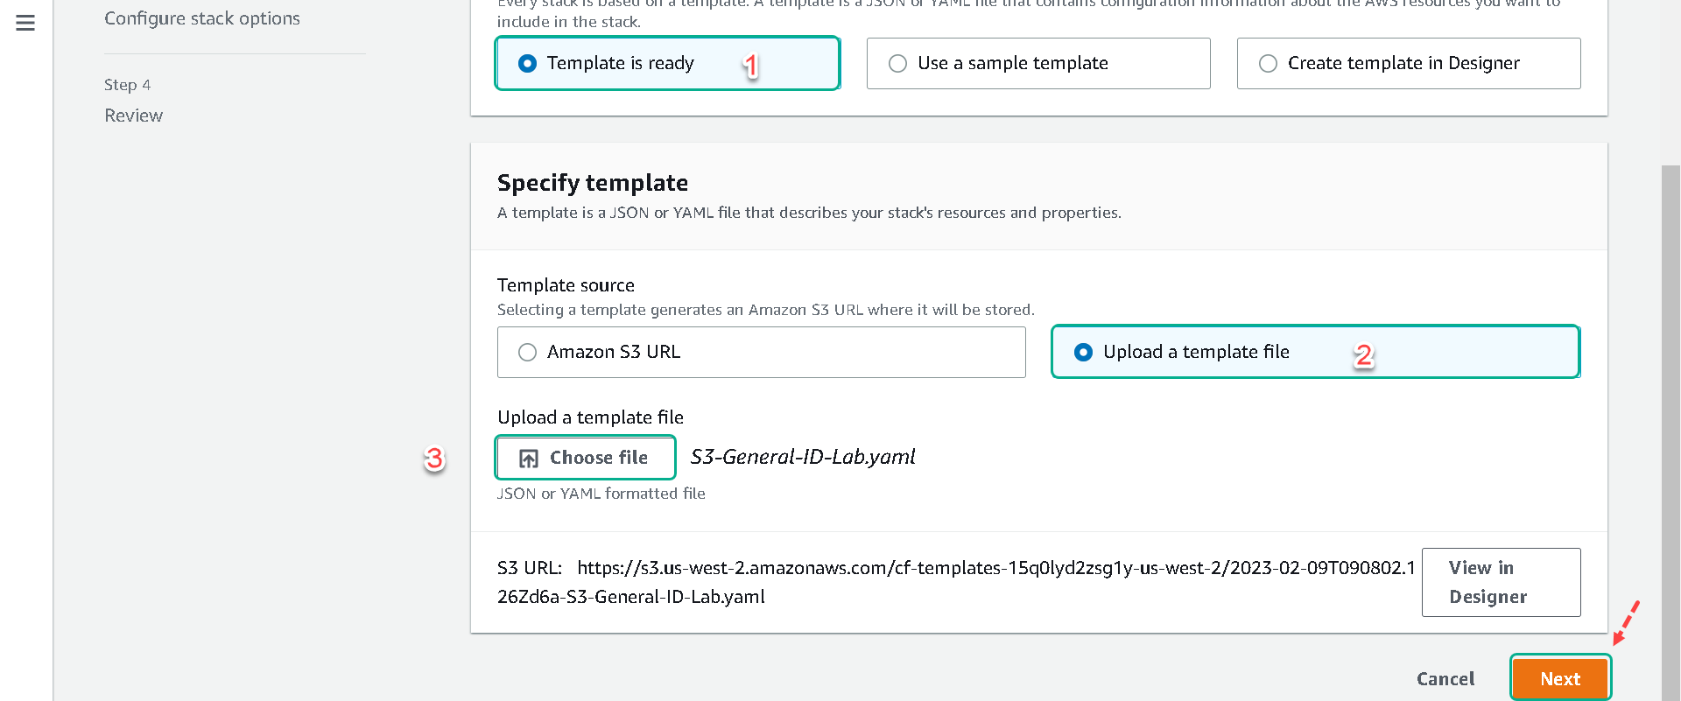Click the Step 4 label in sidebar

[127, 85]
